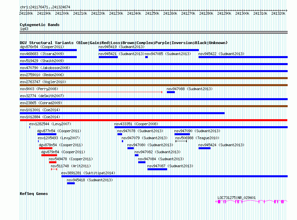Click esv32774 (deSmith2007) label

tap(42, 96)
